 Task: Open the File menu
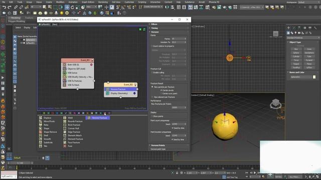pos(4,2)
